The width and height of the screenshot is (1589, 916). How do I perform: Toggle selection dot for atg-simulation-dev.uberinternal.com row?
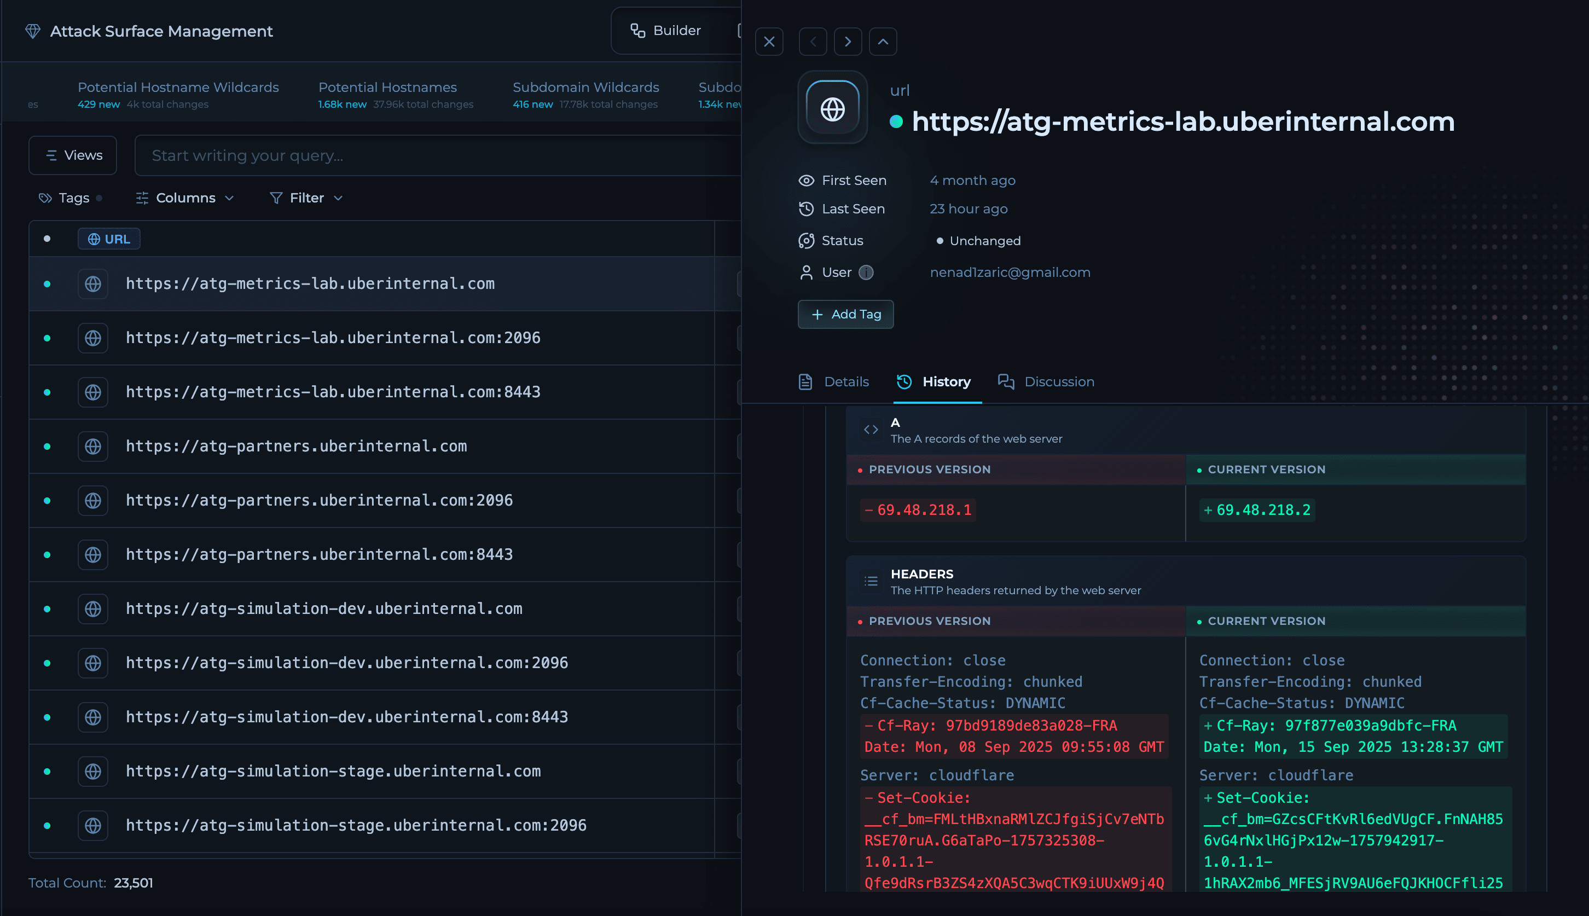pyautogui.click(x=47, y=609)
